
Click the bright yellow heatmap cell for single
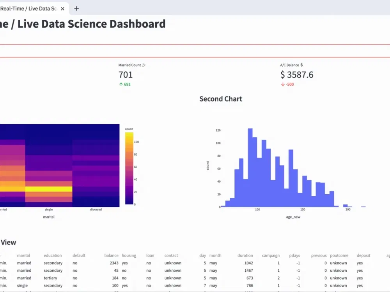(49, 189)
